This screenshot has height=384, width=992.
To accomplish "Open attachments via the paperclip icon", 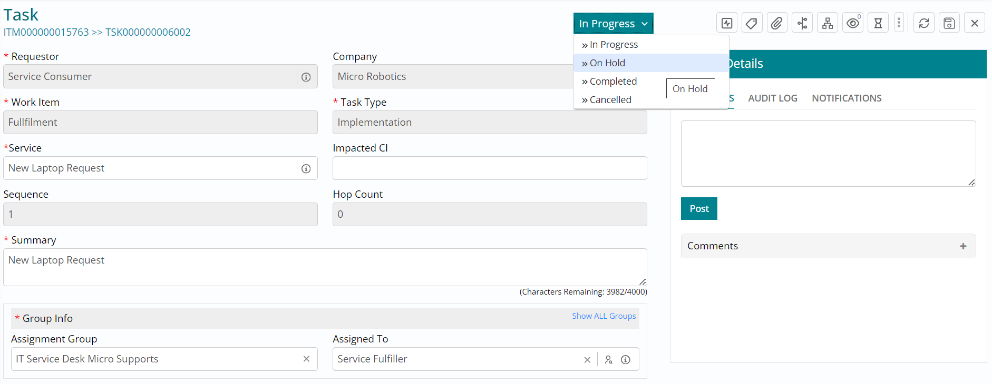I will (x=777, y=23).
